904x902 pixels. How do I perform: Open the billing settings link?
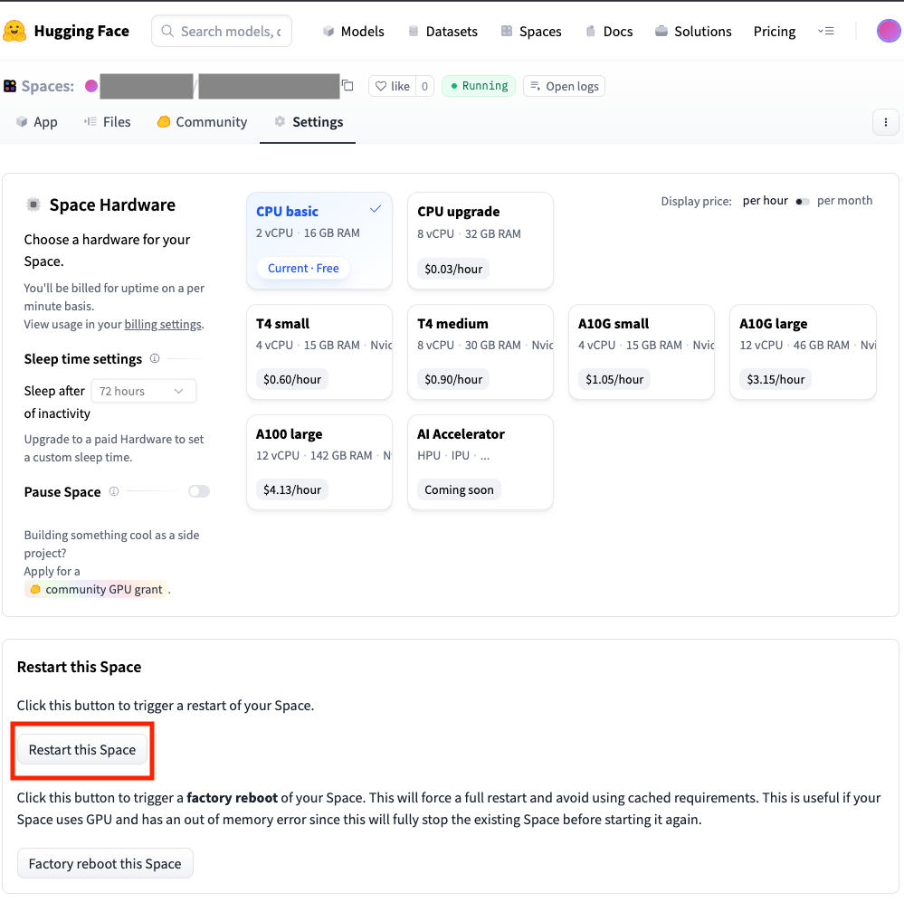(162, 324)
